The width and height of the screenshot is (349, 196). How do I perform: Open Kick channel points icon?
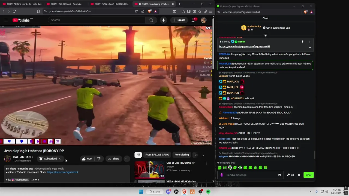pos(290,175)
